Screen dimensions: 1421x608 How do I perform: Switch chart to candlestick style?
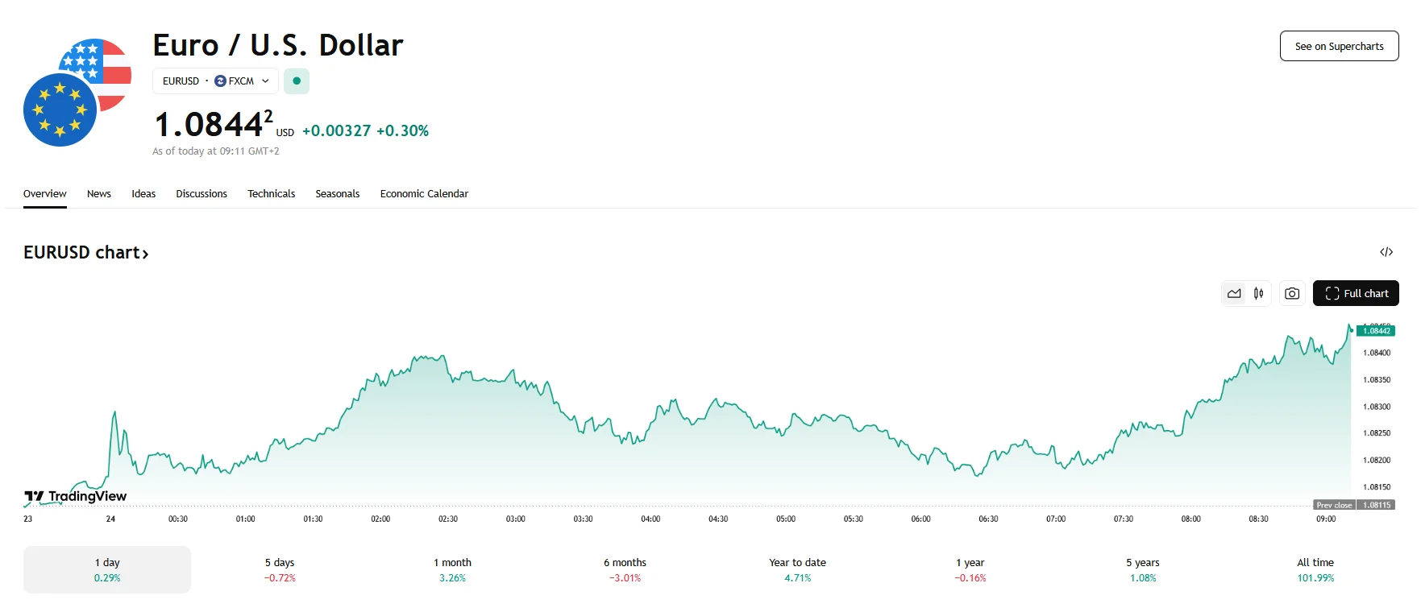click(x=1258, y=294)
